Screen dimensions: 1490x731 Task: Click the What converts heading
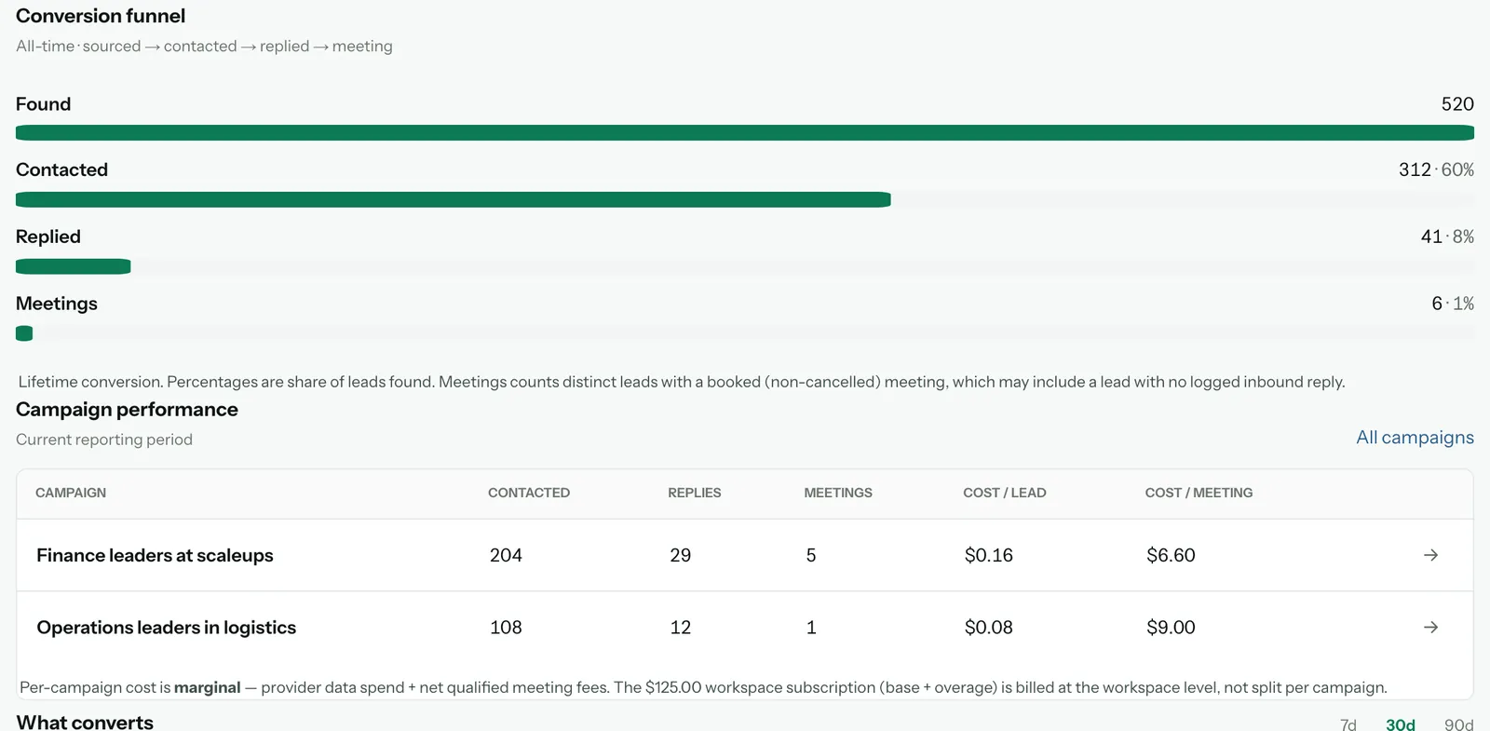tap(85, 722)
